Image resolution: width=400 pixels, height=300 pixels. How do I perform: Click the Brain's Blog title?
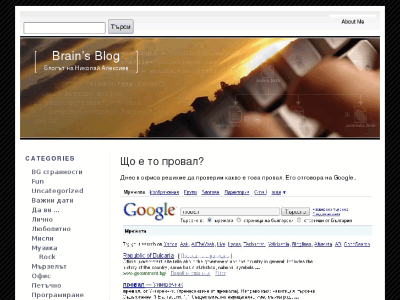point(86,56)
